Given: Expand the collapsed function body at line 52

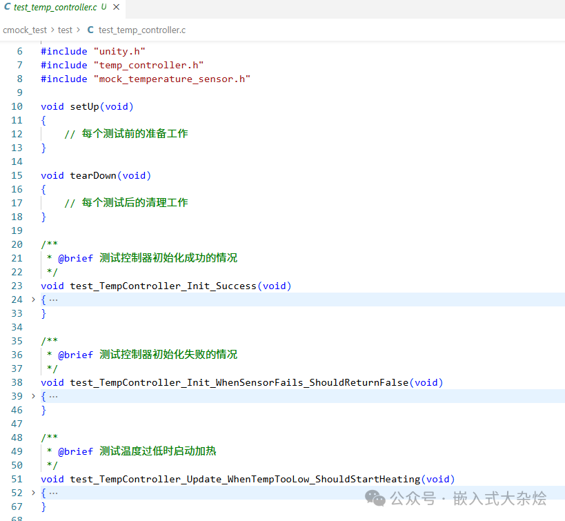Looking at the screenshot, I should [x=33, y=493].
